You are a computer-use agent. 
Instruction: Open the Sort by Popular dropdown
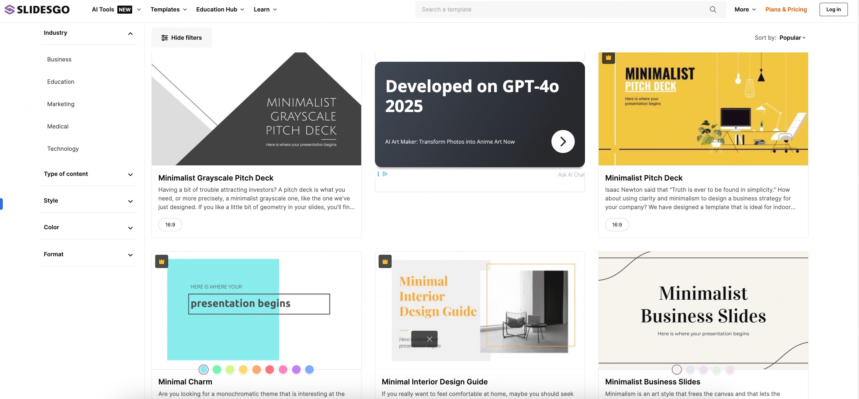[x=792, y=37]
